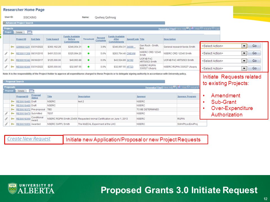Sort by the Sponsor Program column header

pos(187,96)
